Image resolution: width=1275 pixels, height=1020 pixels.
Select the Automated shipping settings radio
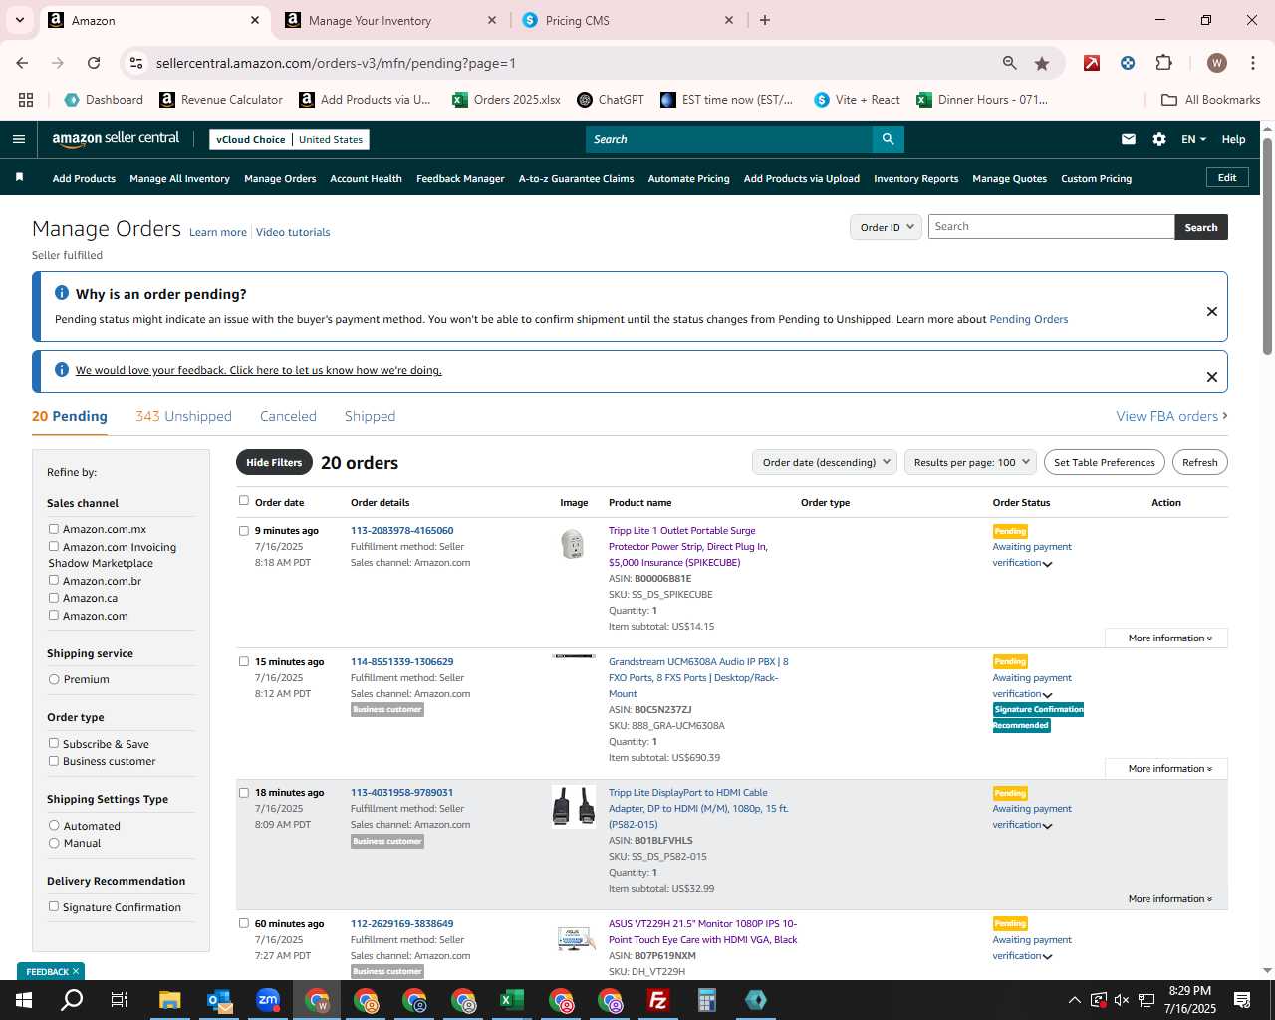click(x=54, y=825)
